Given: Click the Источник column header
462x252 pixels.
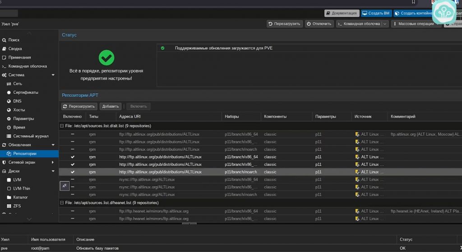Looking at the screenshot, I should pyautogui.click(x=369, y=117).
